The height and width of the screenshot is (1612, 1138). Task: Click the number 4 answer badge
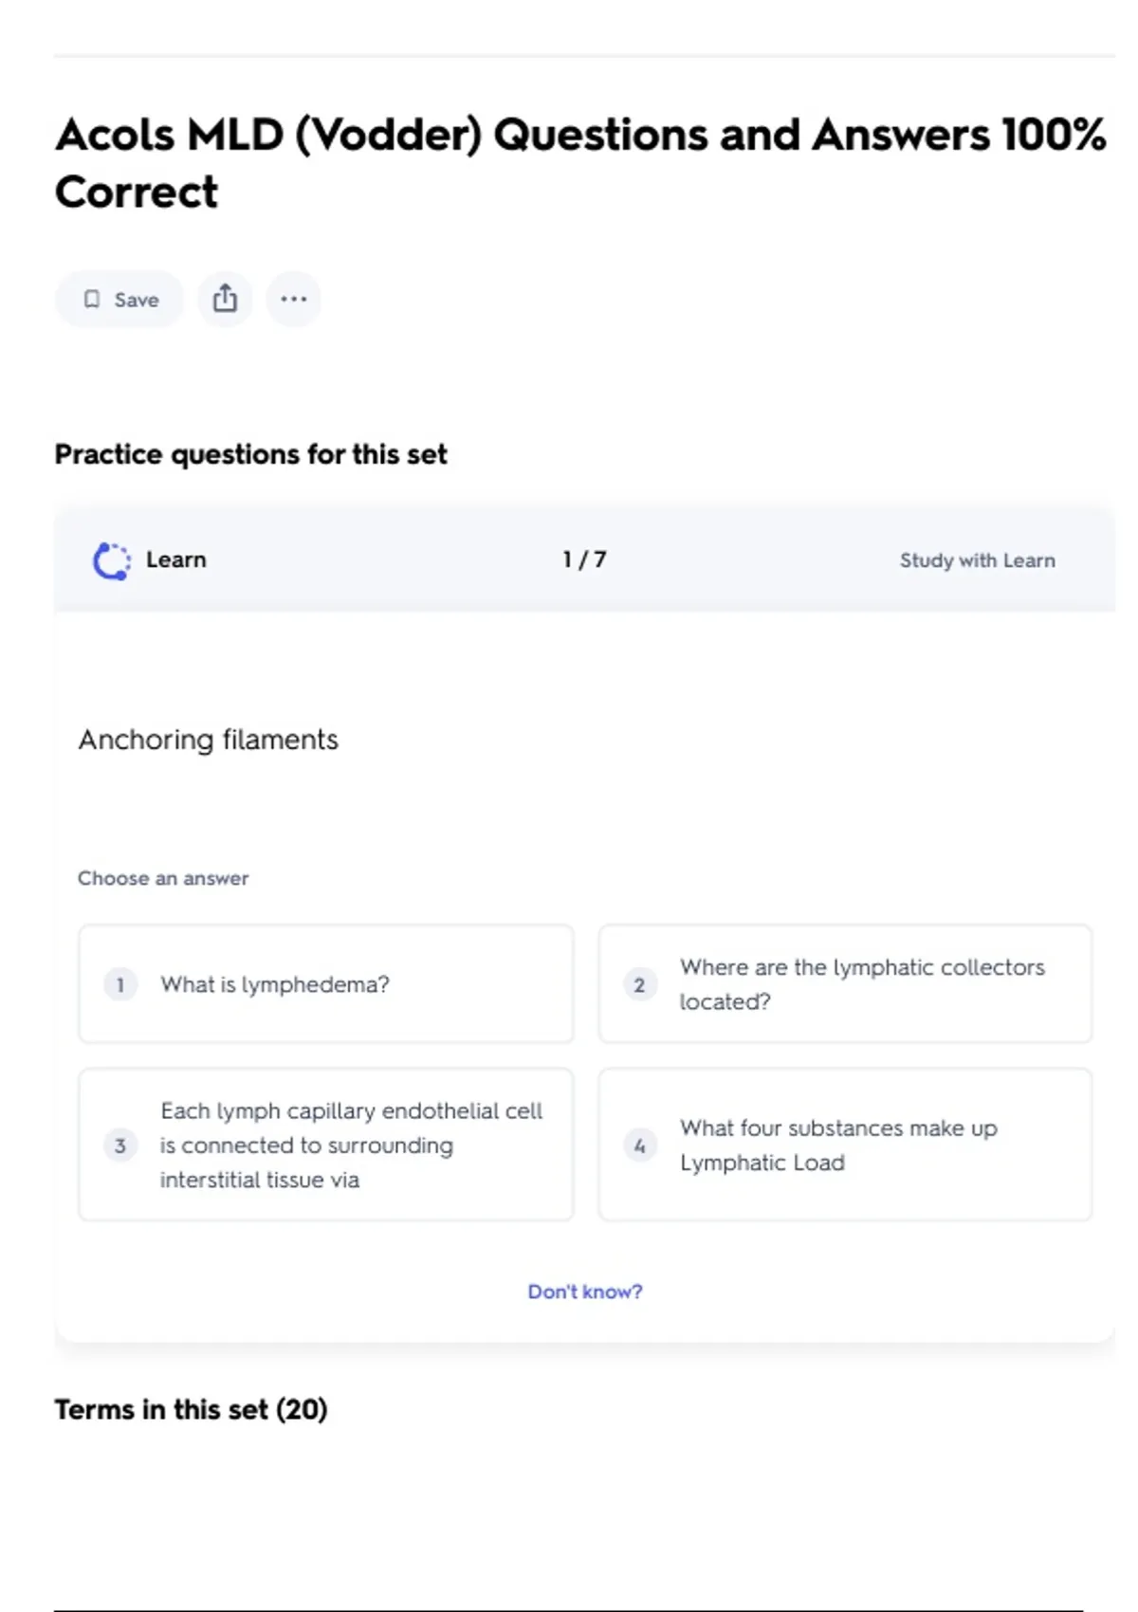click(640, 1145)
